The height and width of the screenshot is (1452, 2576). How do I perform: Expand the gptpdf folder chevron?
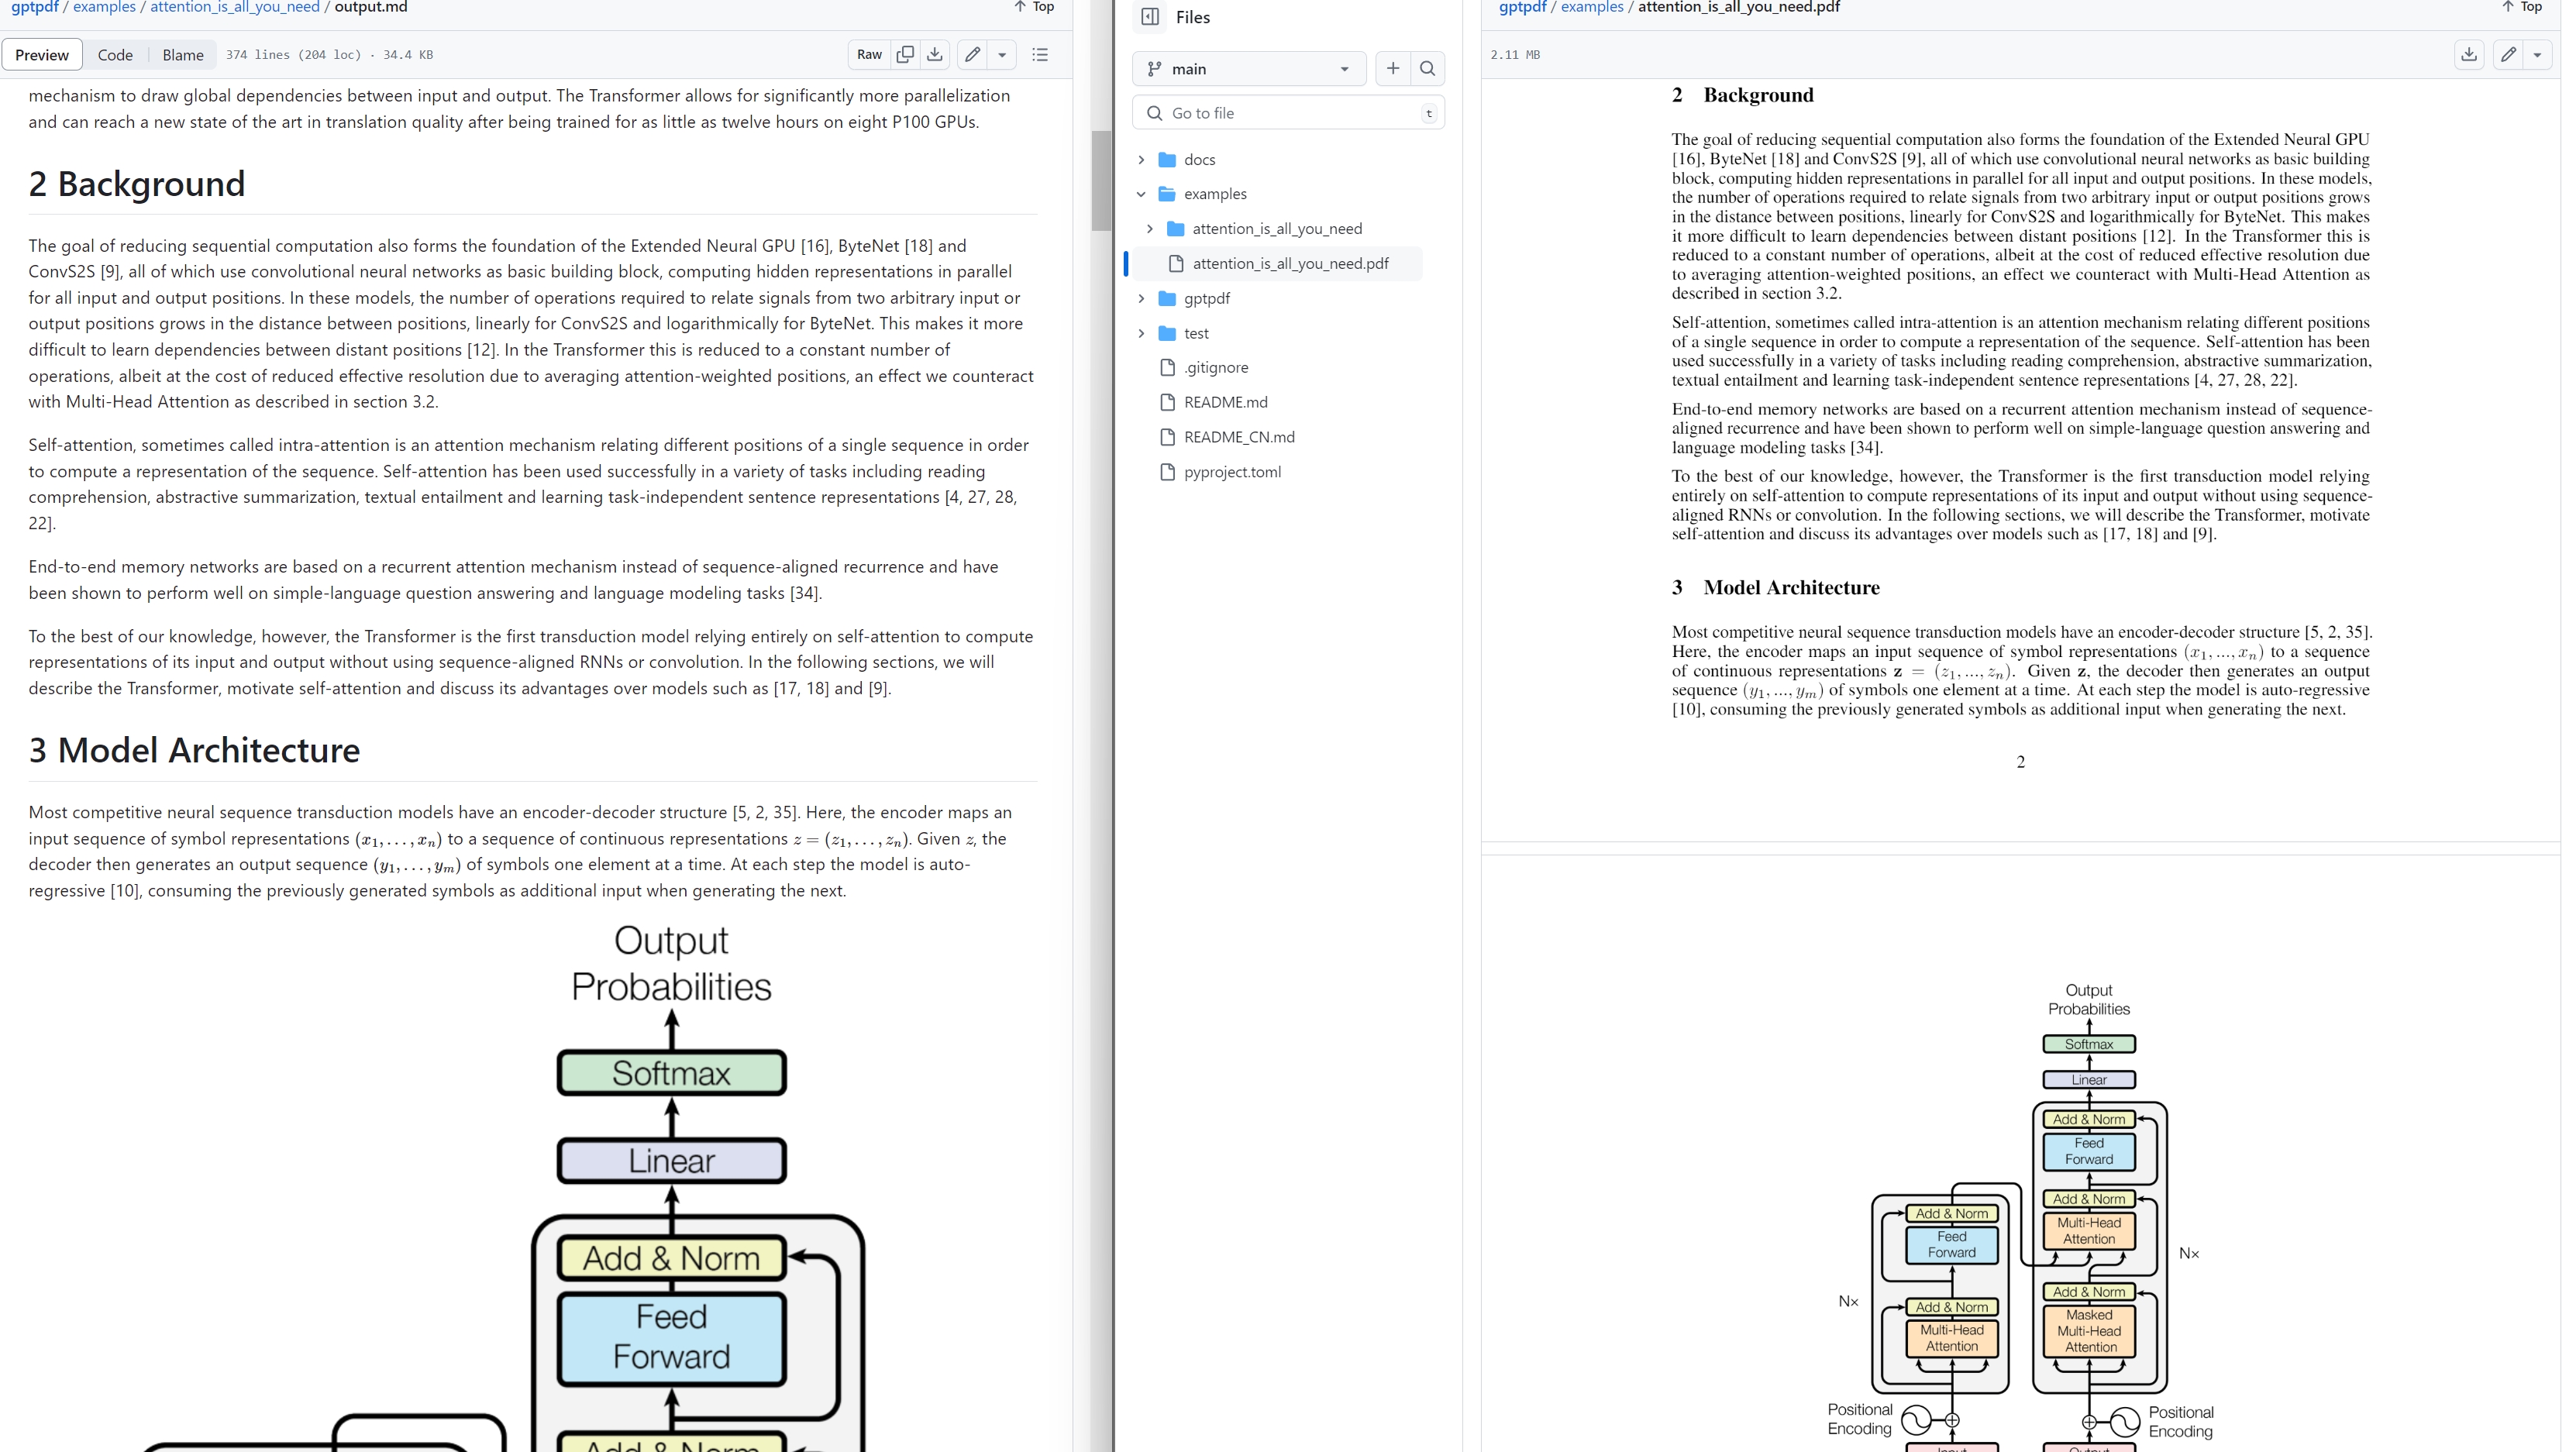tap(1141, 299)
